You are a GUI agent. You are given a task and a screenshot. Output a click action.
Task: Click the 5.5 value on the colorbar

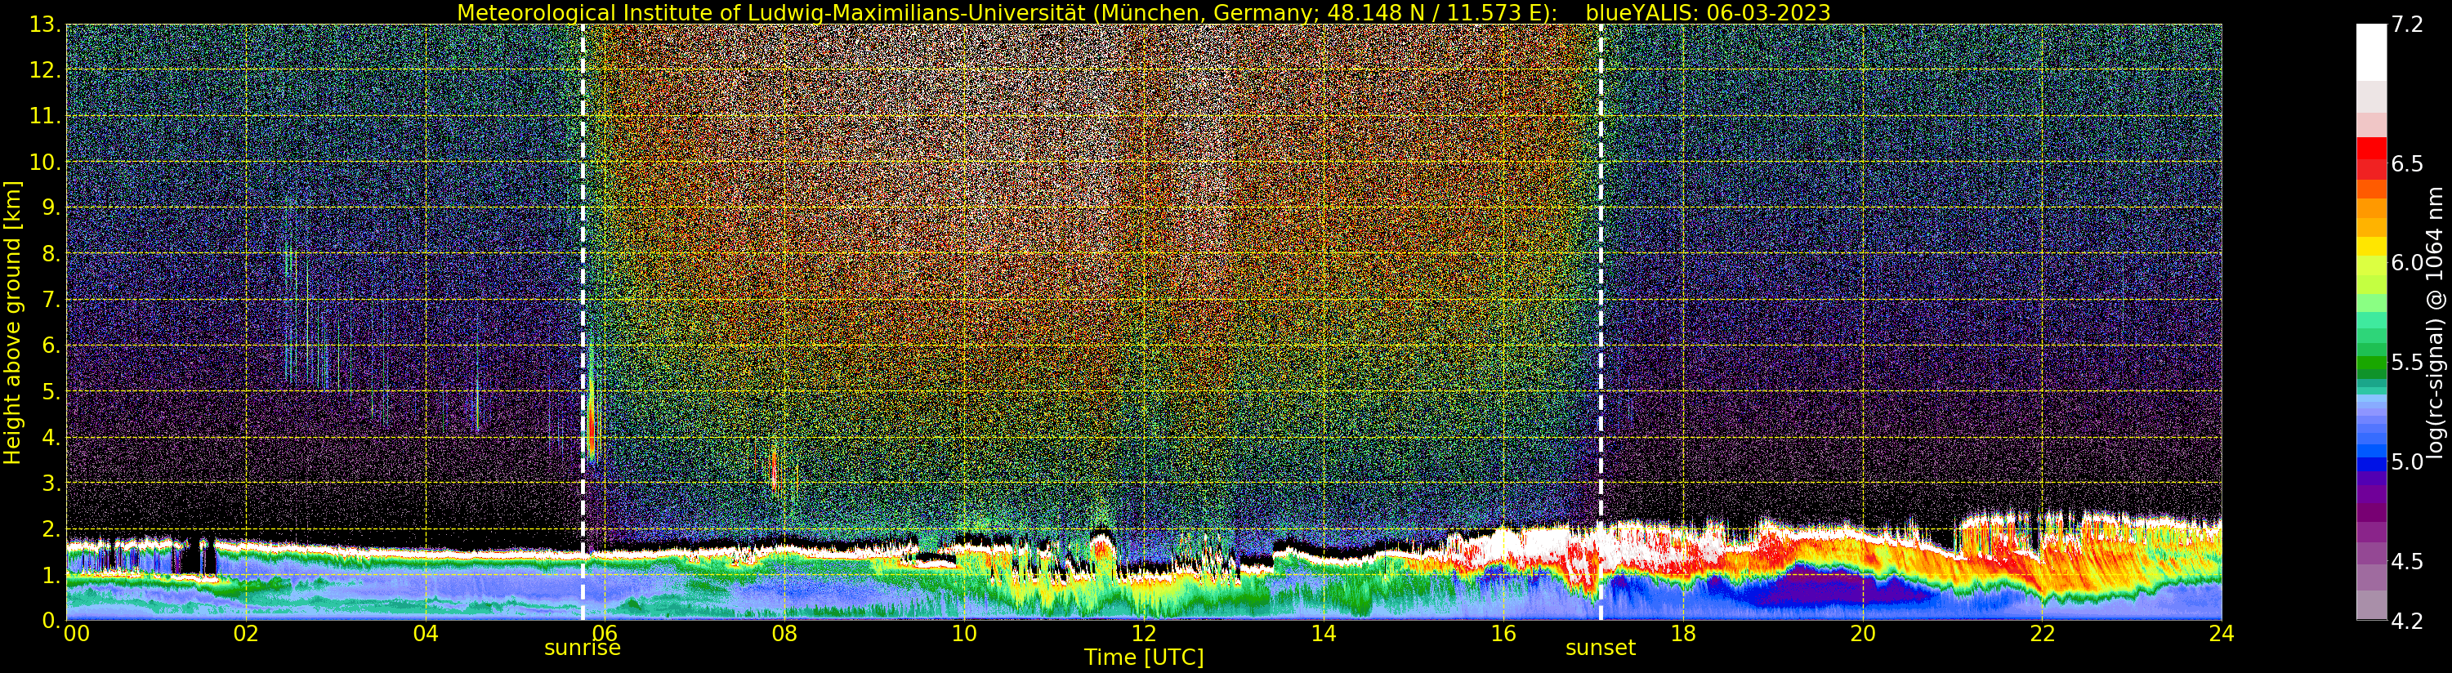[2407, 362]
